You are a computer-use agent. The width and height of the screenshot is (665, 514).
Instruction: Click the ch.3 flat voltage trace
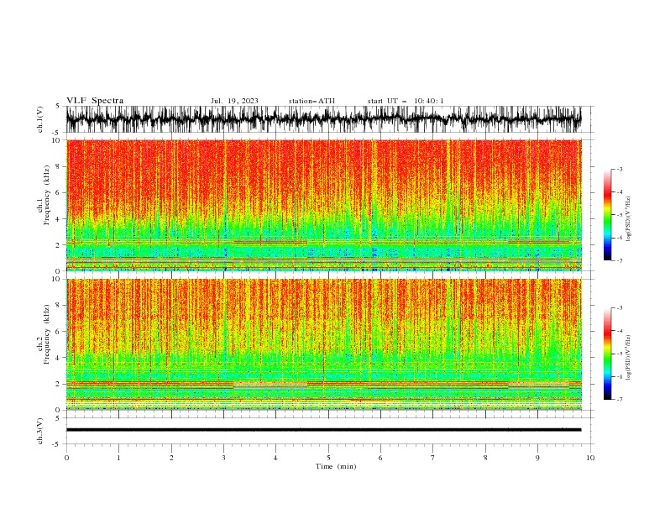click(323, 430)
